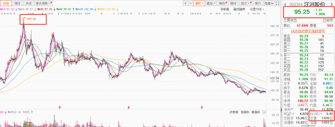Screen dimensions: 335x127
Task: Click the zoom out minus icon
Action: 190,3
